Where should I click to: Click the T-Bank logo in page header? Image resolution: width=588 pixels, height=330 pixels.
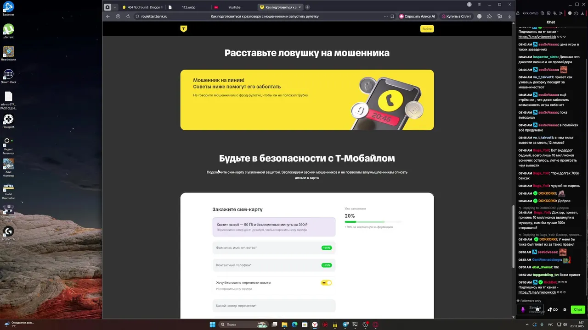click(x=184, y=29)
